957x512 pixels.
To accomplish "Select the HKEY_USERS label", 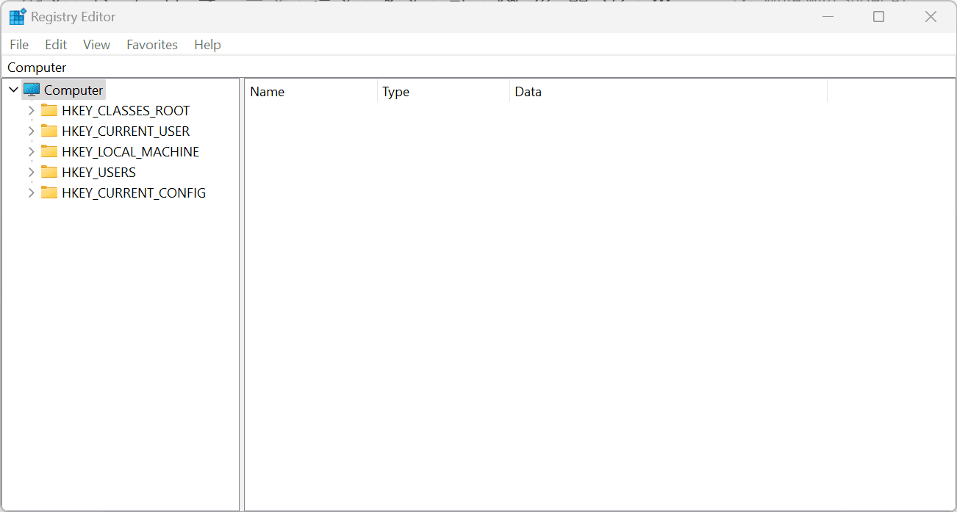I will 99,172.
